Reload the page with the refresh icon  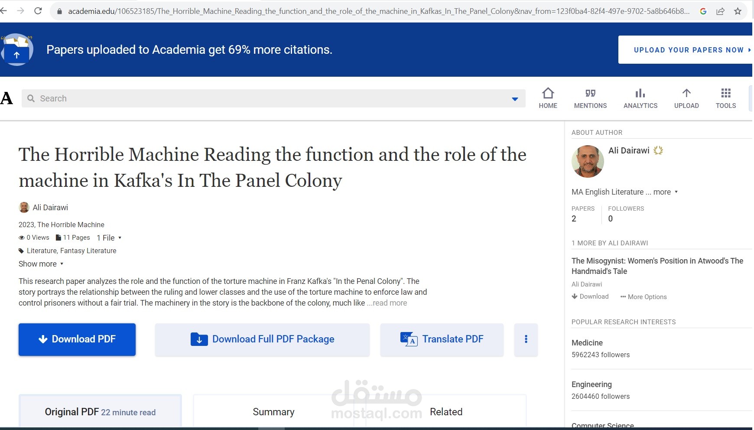click(38, 11)
